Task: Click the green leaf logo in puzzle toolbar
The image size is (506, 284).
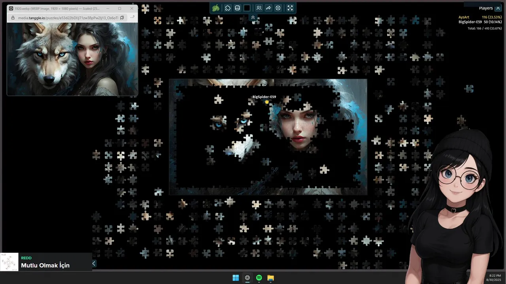Action: [x=216, y=8]
